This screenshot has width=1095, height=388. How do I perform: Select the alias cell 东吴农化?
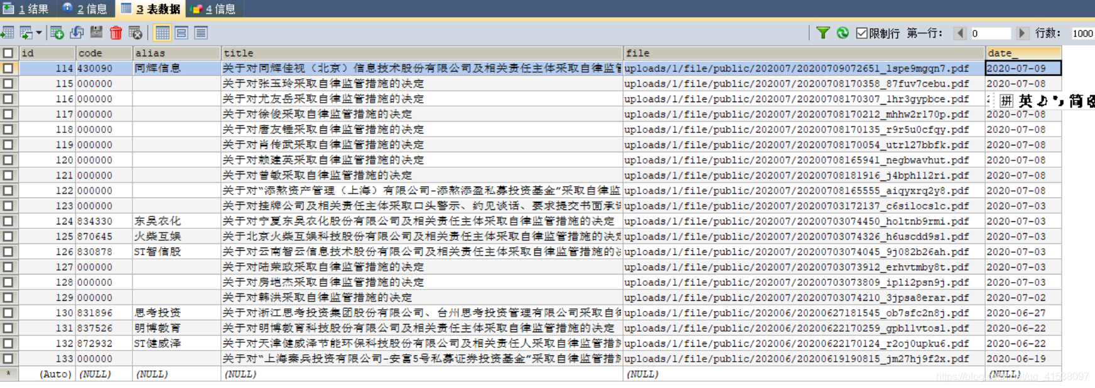pyautogui.click(x=177, y=221)
